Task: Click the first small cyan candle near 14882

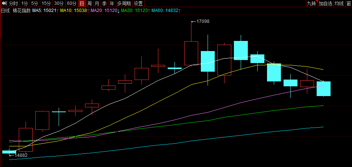Action: pos(9,152)
